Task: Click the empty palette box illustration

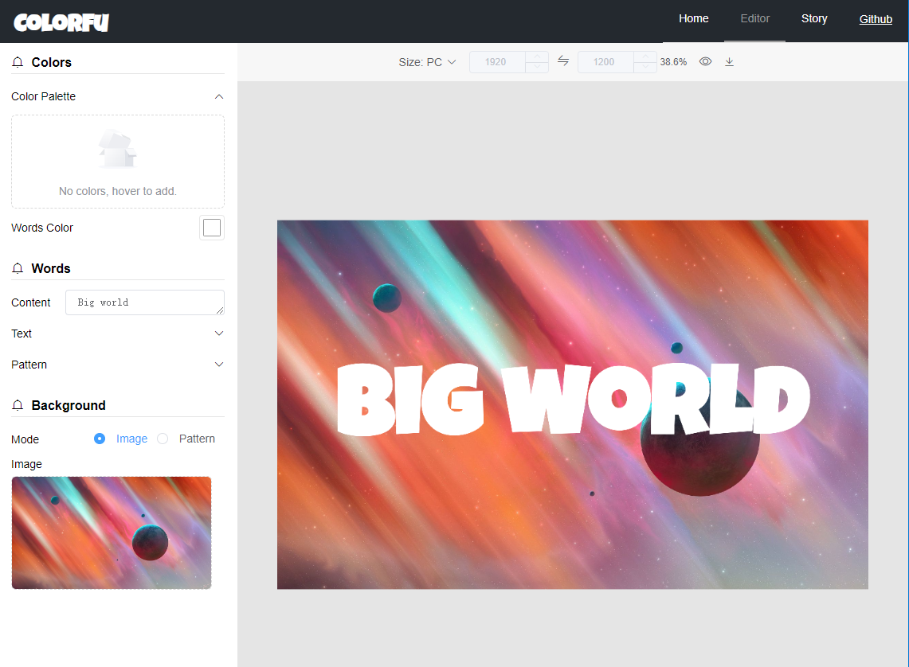Action: tap(118, 149)
